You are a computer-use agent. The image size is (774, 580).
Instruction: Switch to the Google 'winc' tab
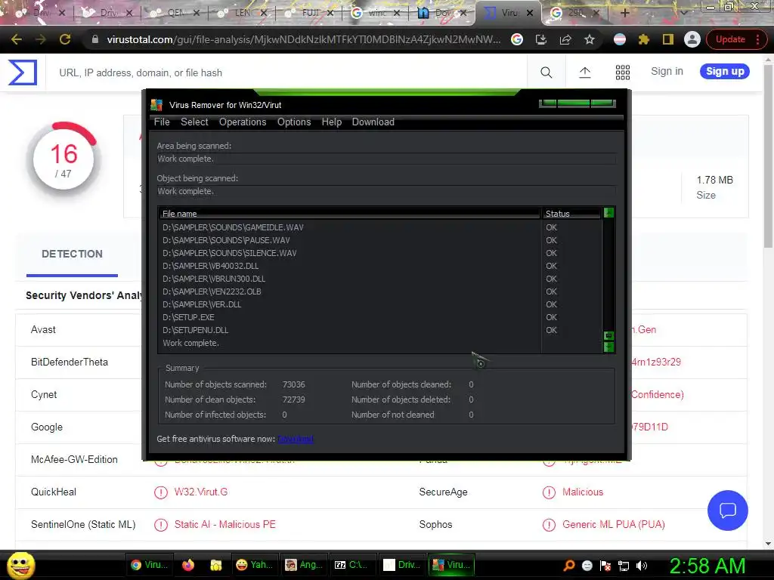pos(375,13)
